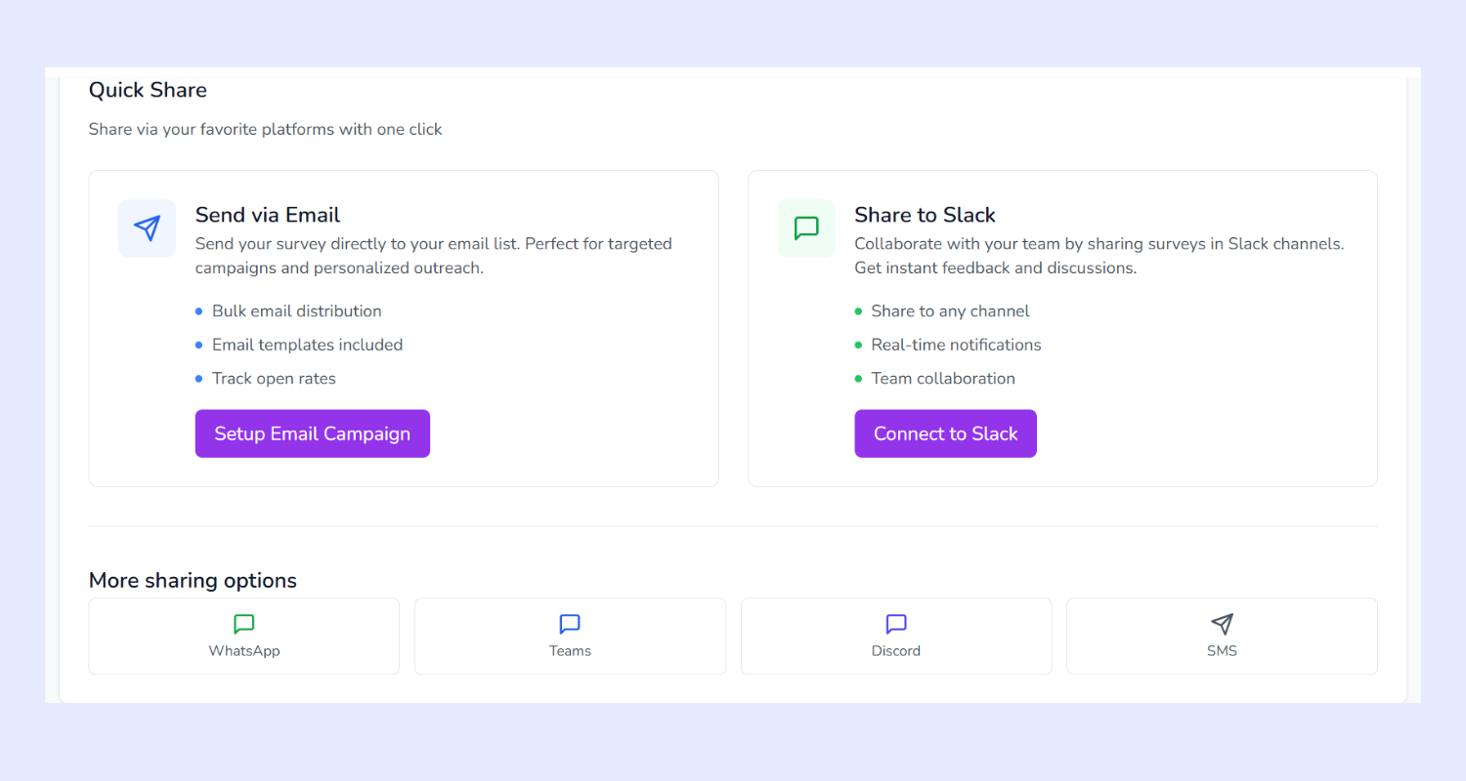
Task: Open Discord from more sharing options
Action: (x=895, y=636)
